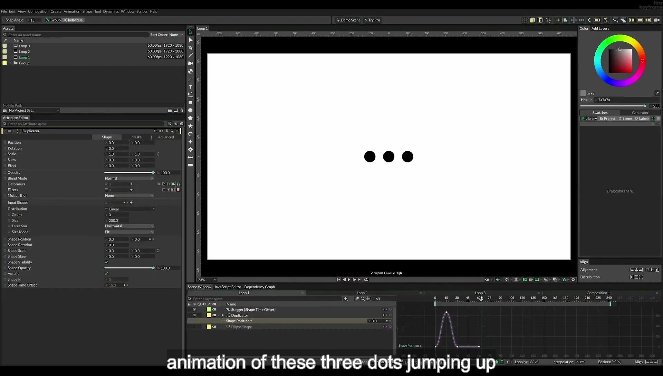The width and height of the screenshot is (663, 376).
Task: Select the Pen tool in the toolbar
Action: [x=190, y=48]
